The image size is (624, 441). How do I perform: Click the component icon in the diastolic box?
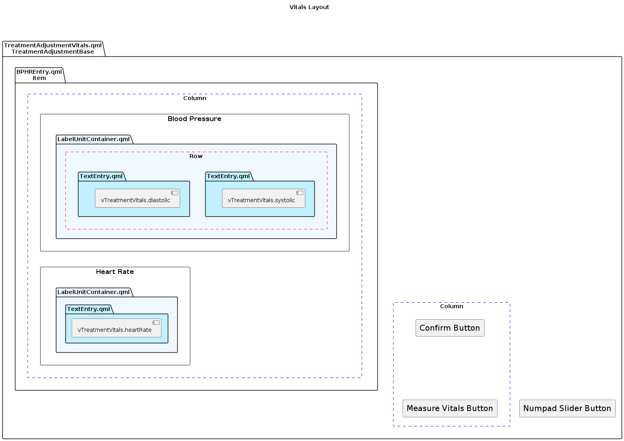pyautogui.click(x=174, y=193)
